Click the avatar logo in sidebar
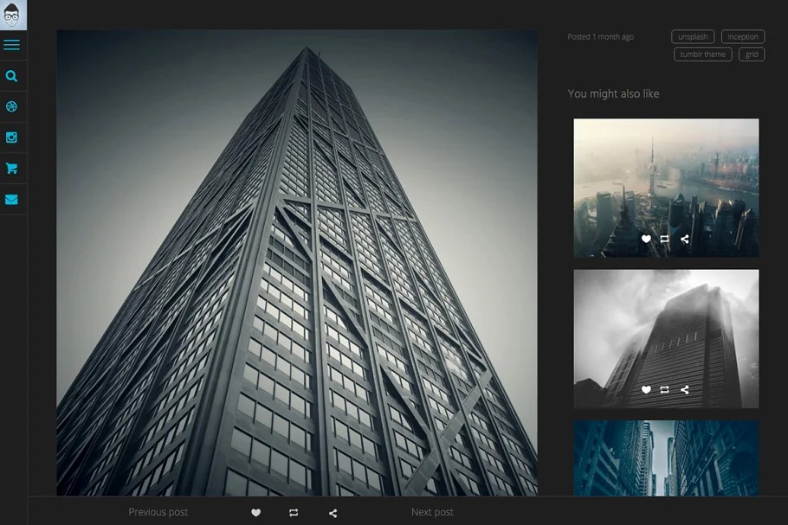Viewport: 788px width, 525px height. pyautogui.click(x=12, y=15)
